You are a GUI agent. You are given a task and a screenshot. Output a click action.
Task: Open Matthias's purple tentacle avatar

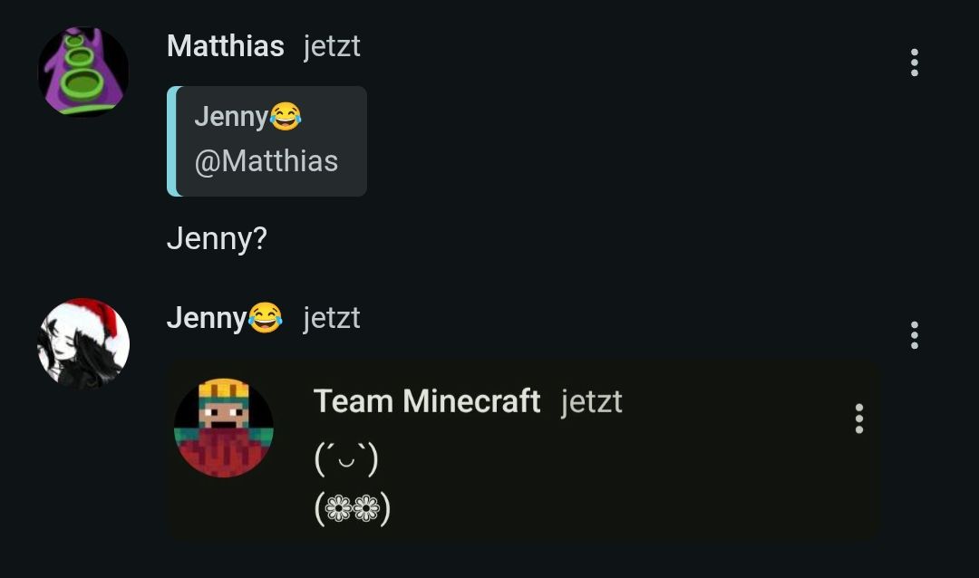pyautogui.click(x=83, y=72)
